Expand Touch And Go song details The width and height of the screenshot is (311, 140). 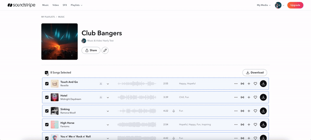click(108, 84)
